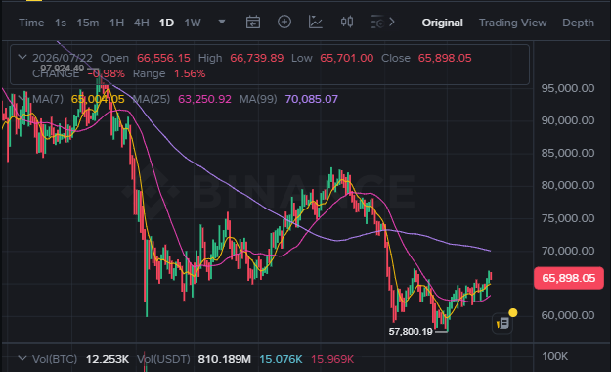Click the MA(25) value 63,250.92

[x=204, y=99]
